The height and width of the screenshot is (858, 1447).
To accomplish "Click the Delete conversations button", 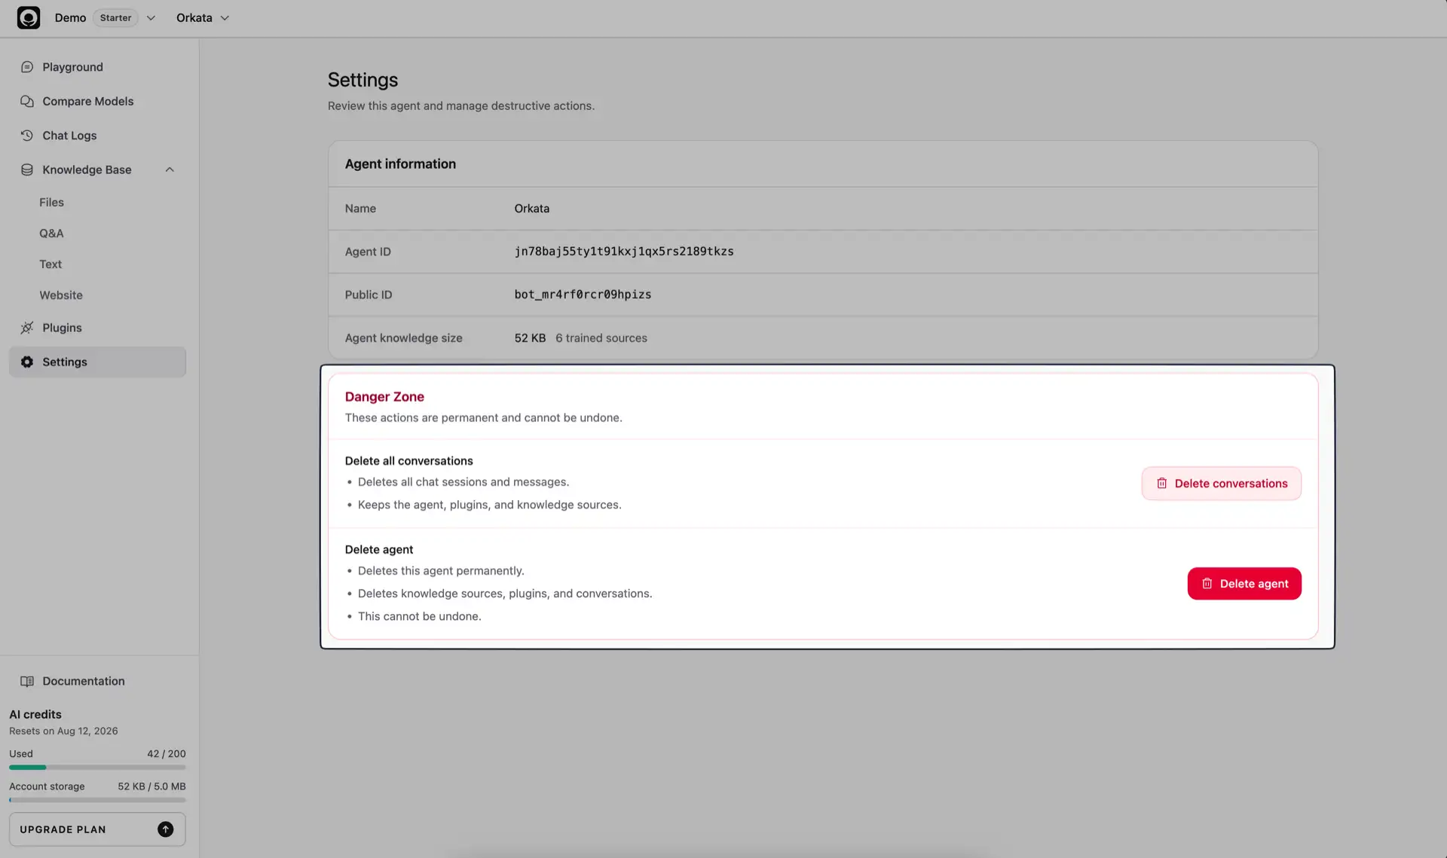I will [x=1221, y=484].
